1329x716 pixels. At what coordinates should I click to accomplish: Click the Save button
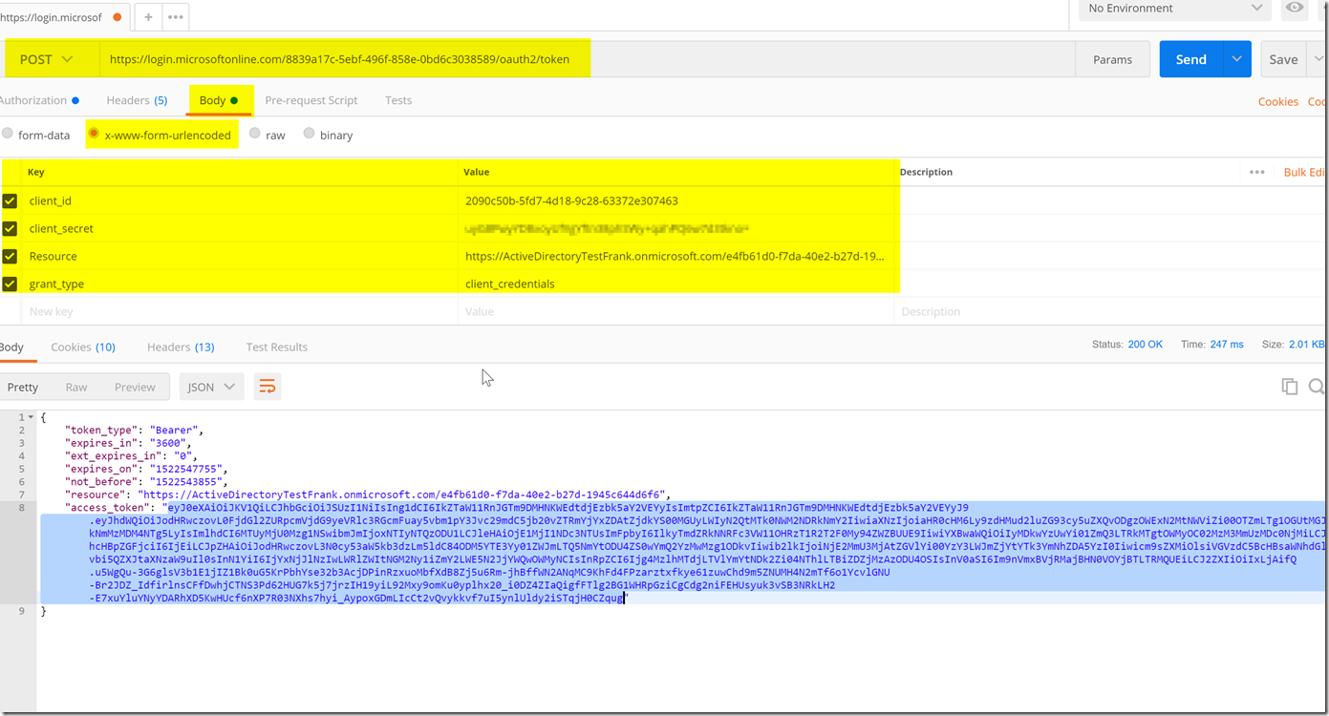click(1283, 59)
